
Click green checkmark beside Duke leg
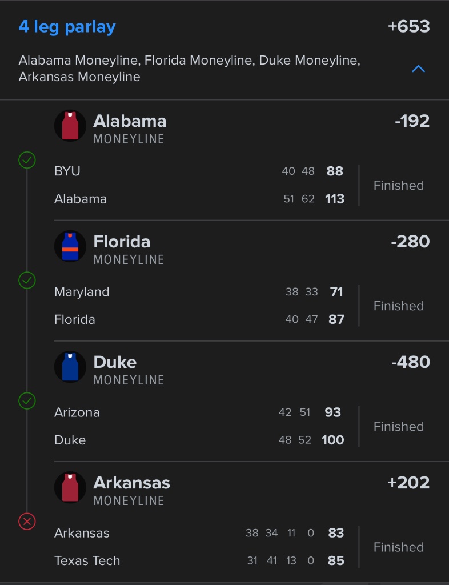(x=27, y=401)
